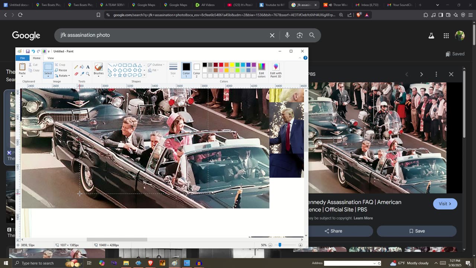
Task: Click the Google search magnifier button
Action: click(x=312, y=35)
